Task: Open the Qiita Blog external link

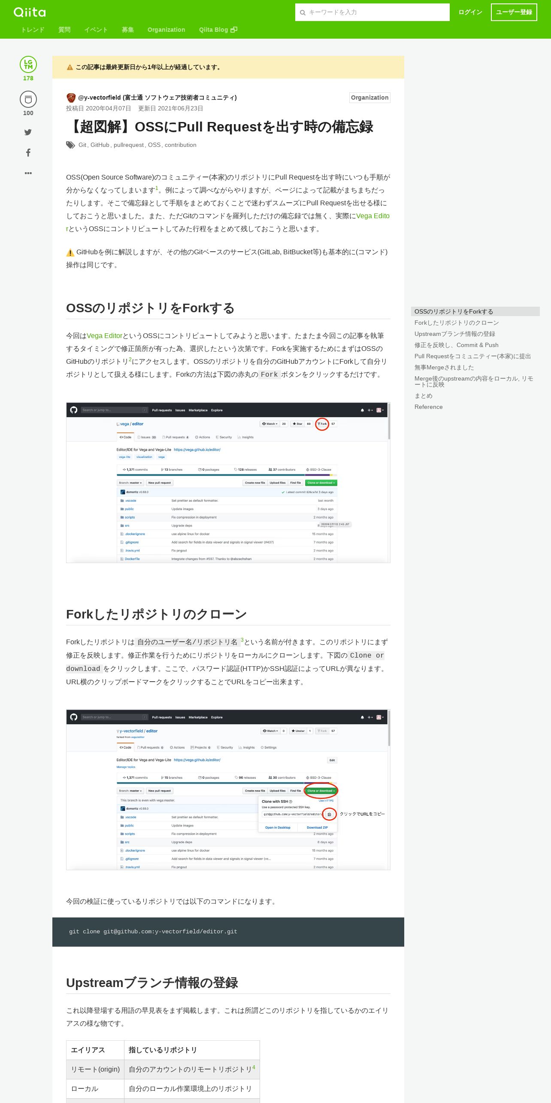Action: (218, 30)
